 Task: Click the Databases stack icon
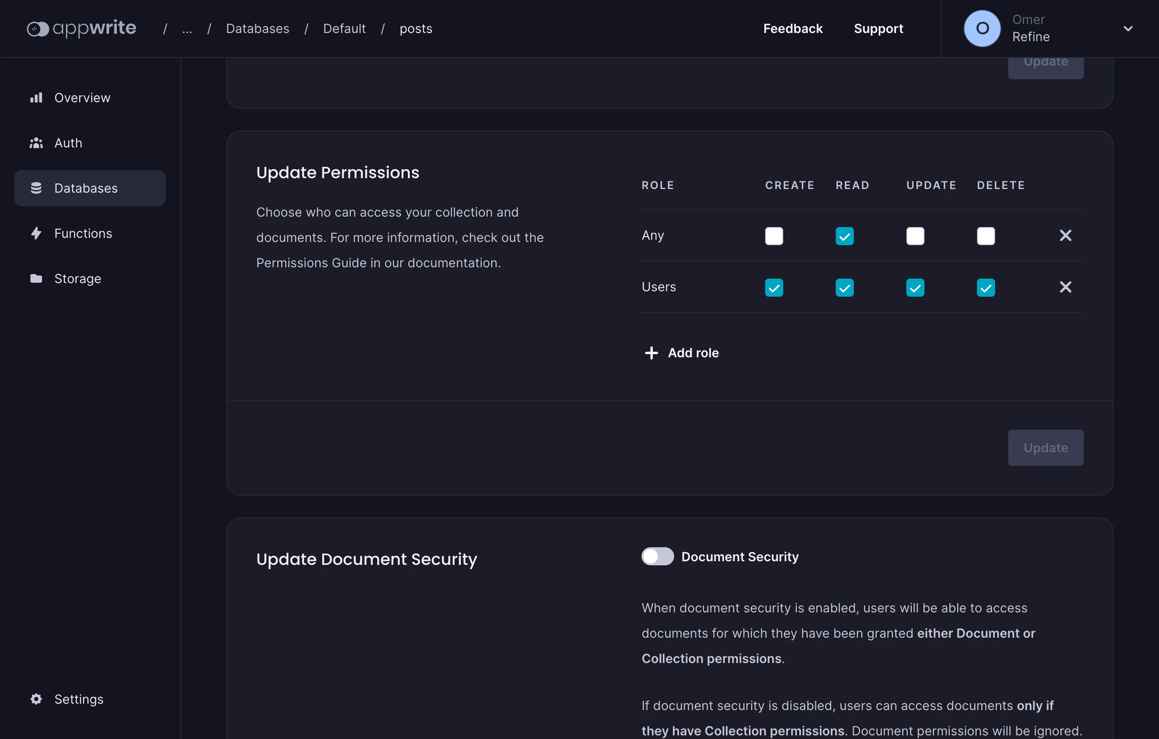point(36,188)
